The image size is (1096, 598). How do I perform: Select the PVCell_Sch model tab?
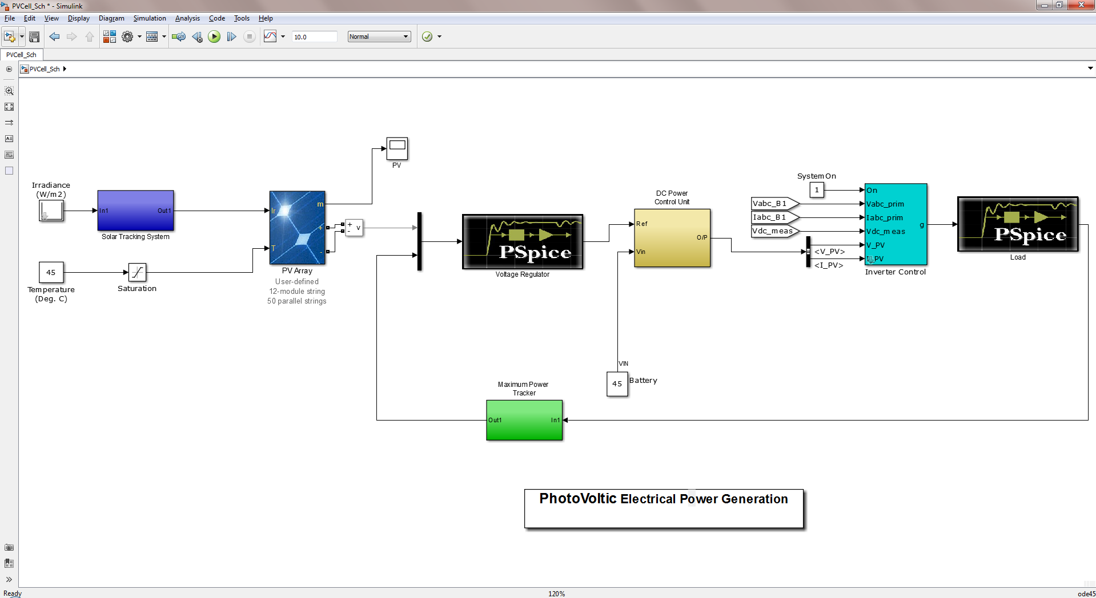pyautogui.click(x=22, y=55)
